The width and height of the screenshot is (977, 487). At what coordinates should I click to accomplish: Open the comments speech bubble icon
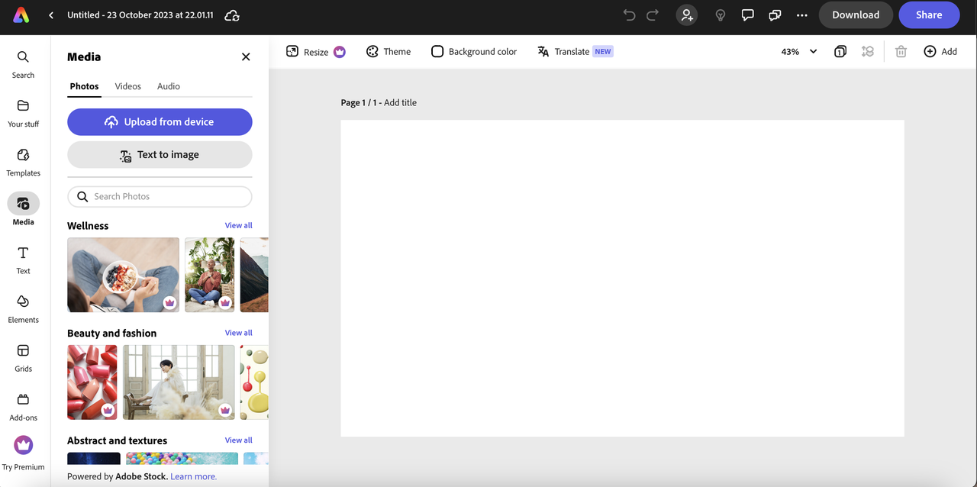coord(748,15)
